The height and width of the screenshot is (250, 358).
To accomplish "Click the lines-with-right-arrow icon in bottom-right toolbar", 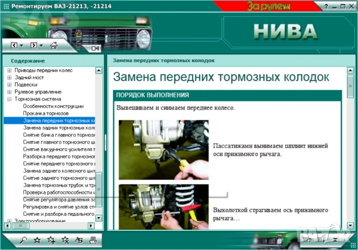I will pos(307,240).
